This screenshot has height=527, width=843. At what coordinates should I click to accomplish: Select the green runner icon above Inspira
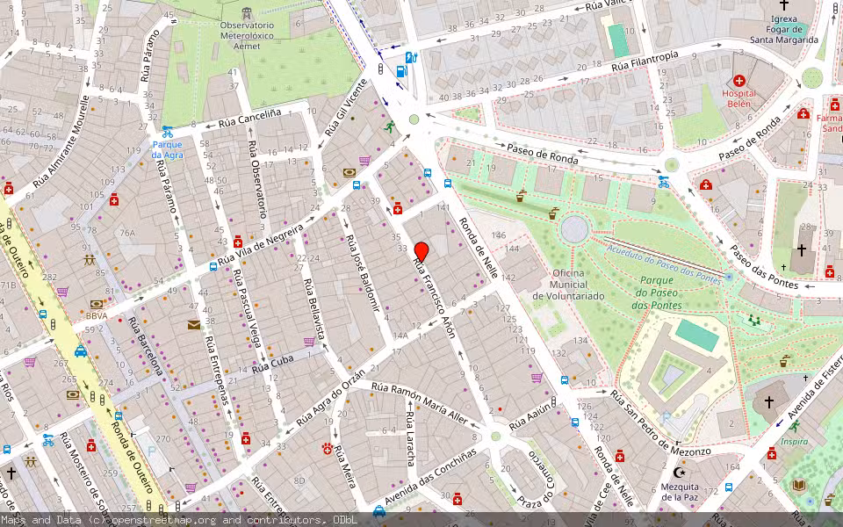(x=795, y=427)
